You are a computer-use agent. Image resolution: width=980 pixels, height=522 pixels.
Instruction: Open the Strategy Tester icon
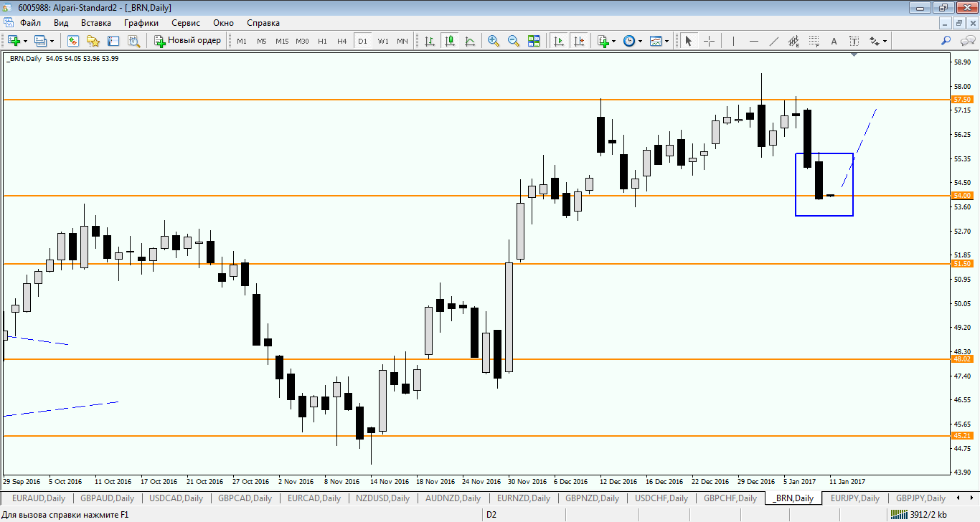pos(133,41)
